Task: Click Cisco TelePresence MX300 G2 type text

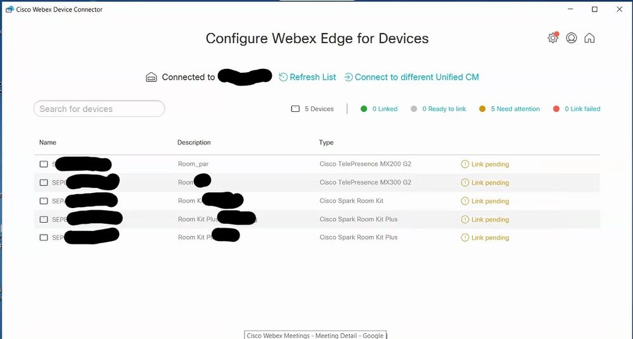Action: 366,182
